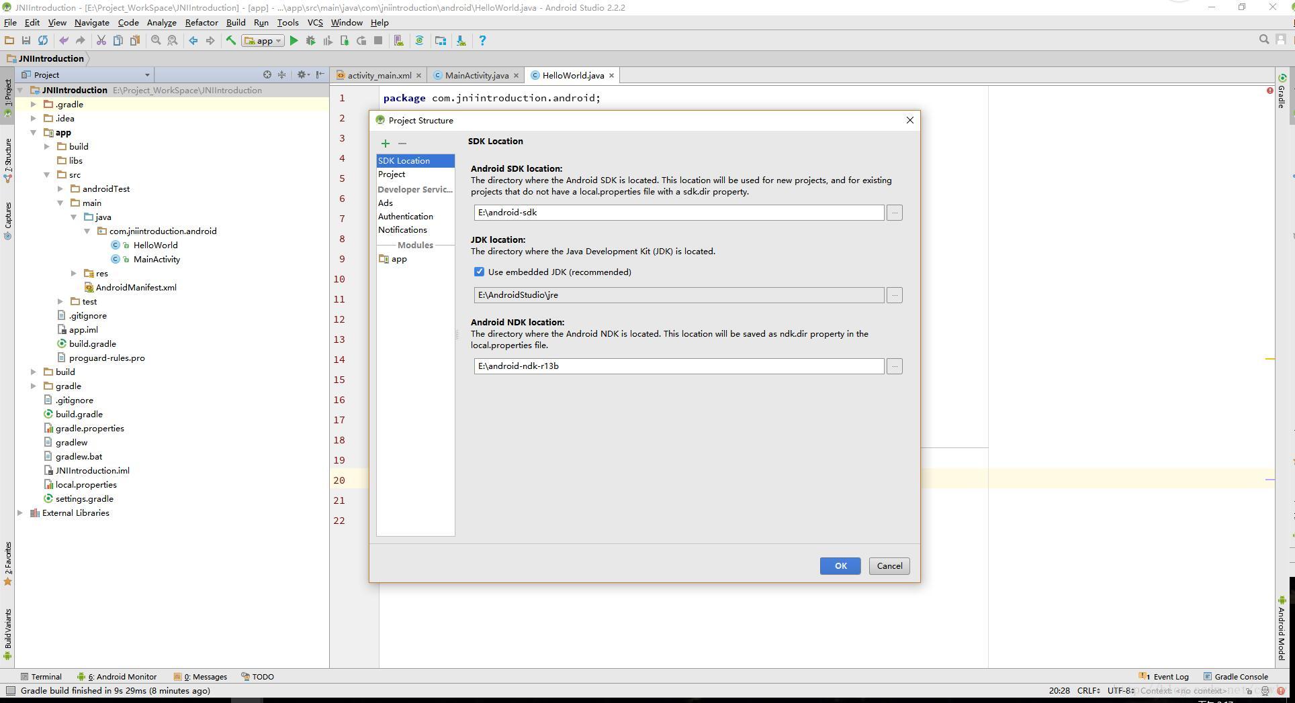The image size is (1295, 703).
Task: Click the Android SDK location field
Action: click(x=679, y=213)
